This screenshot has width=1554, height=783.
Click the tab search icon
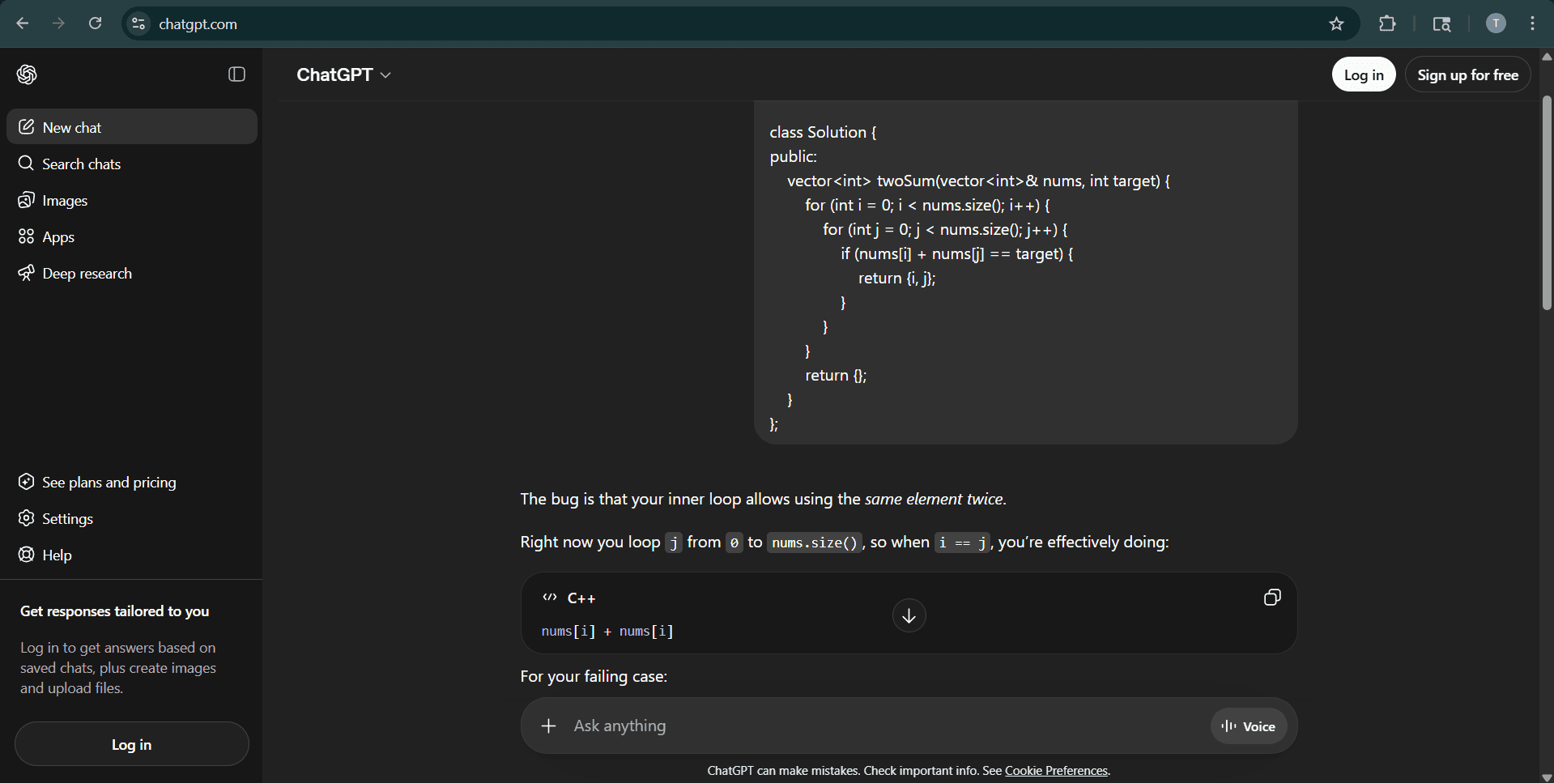coord(1441,24)
